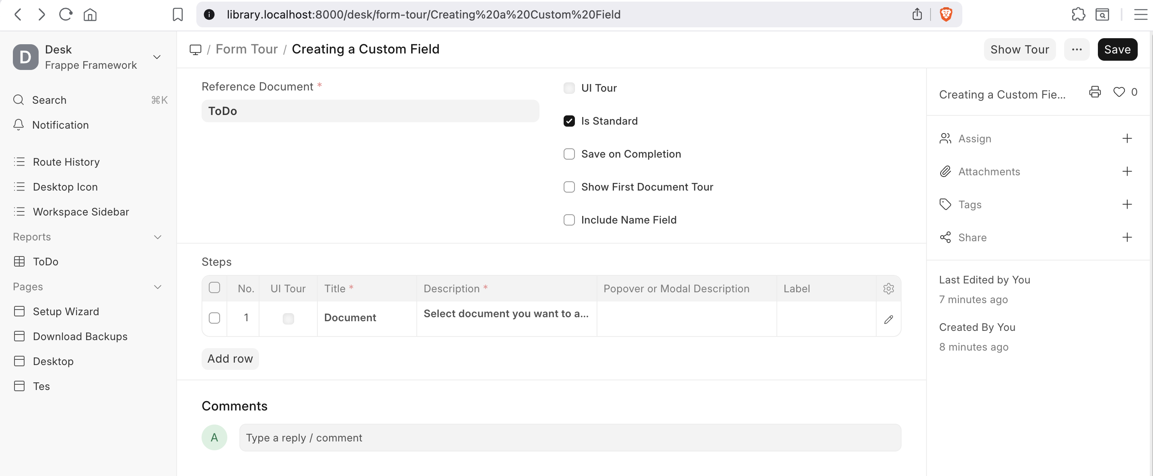Screen dimensions: 1153x476
Task: Add an attachment with the plus icon
Action: [1126, 171]
